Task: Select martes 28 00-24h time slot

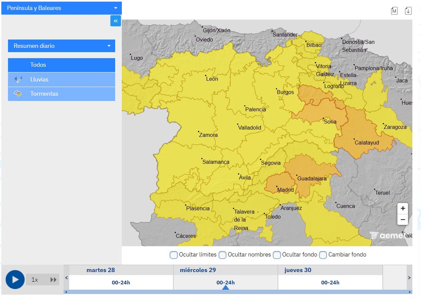Action: point(121,283)
